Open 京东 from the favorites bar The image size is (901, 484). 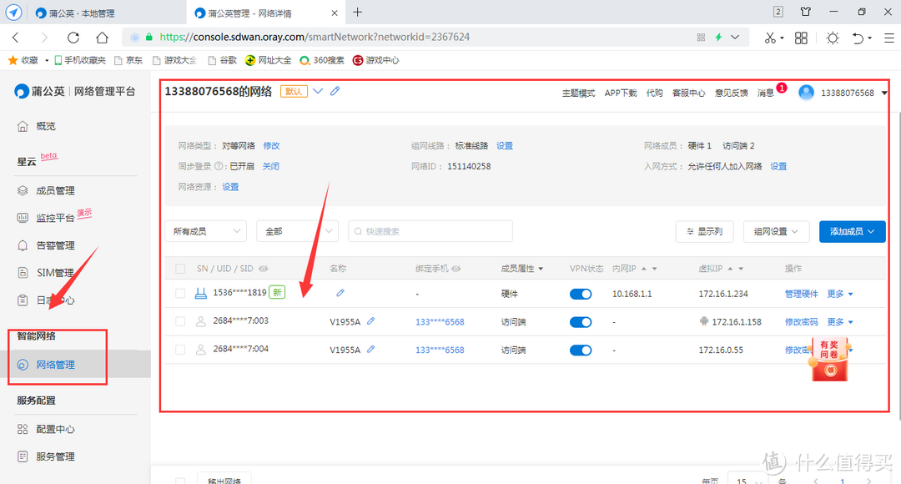pos(133,59)
